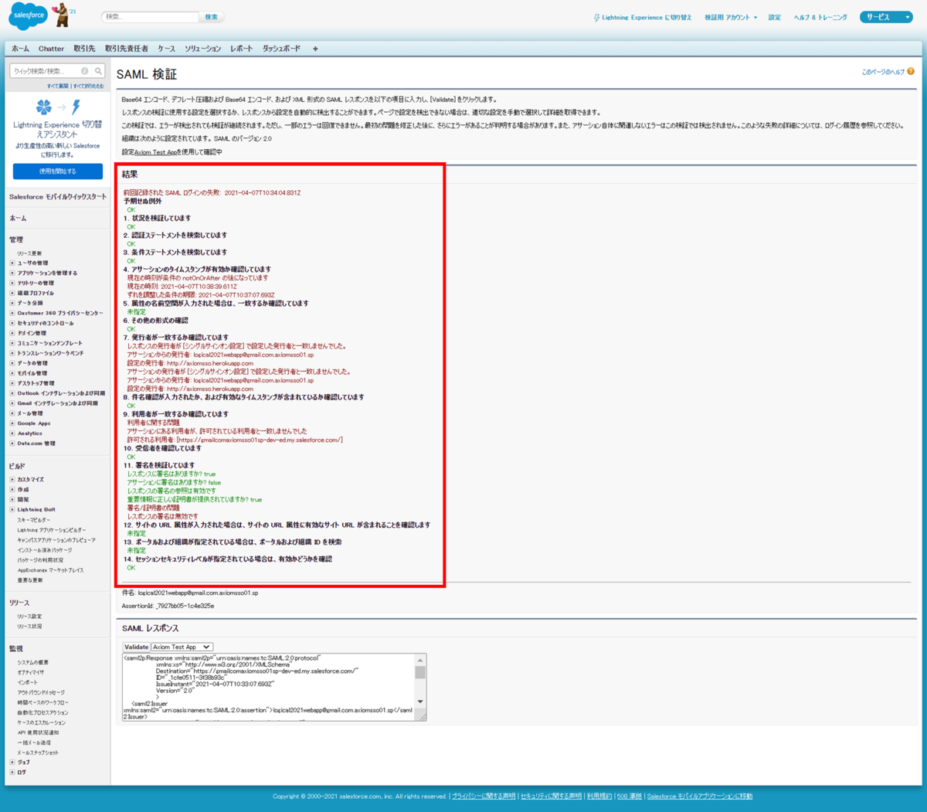Click the Validate button

pyautogui.click(x=137, y=647)
